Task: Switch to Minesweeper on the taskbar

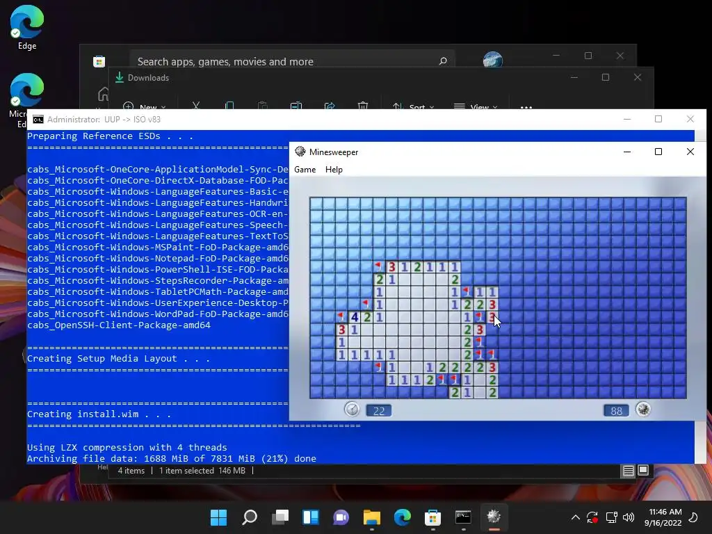Action: pos(494,517)
